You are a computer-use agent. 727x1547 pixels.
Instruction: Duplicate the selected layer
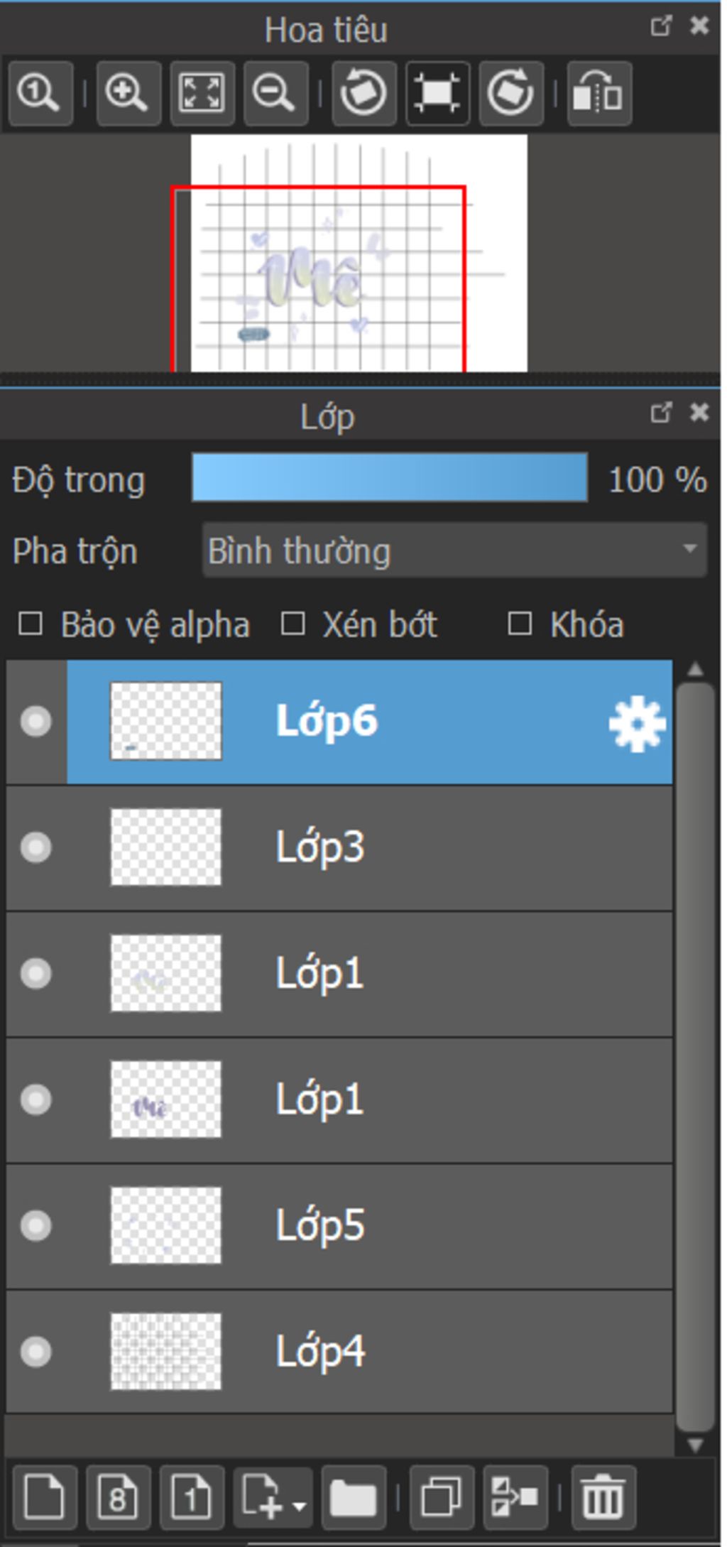pos(441,1497)
